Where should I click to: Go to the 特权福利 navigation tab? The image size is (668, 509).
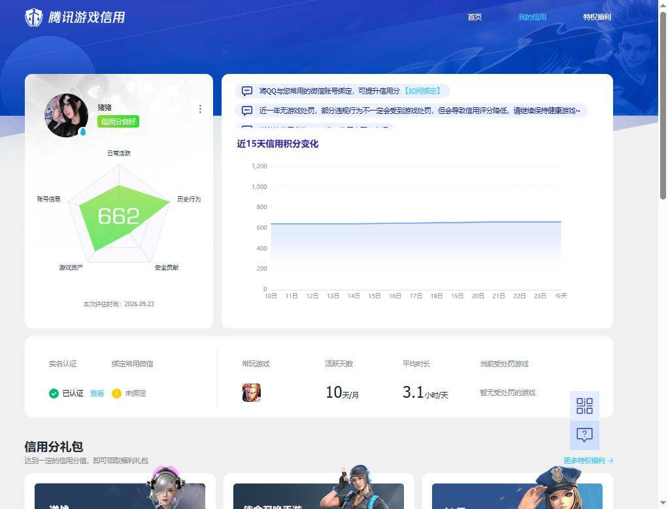pos(597,17)
